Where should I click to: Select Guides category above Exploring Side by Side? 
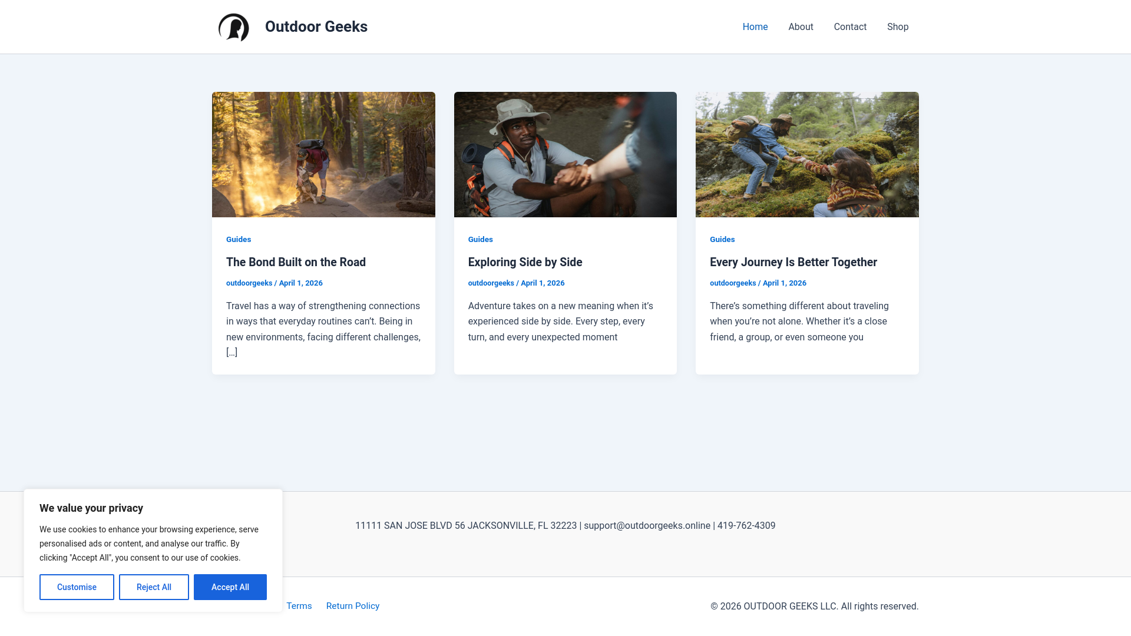(x=481, y=240)
